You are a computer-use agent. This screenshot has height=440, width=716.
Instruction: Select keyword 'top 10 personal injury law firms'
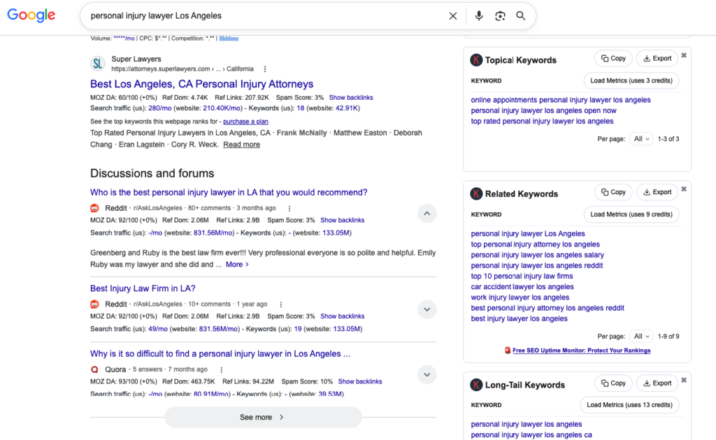pyautogui.click(x=522, y=277)
